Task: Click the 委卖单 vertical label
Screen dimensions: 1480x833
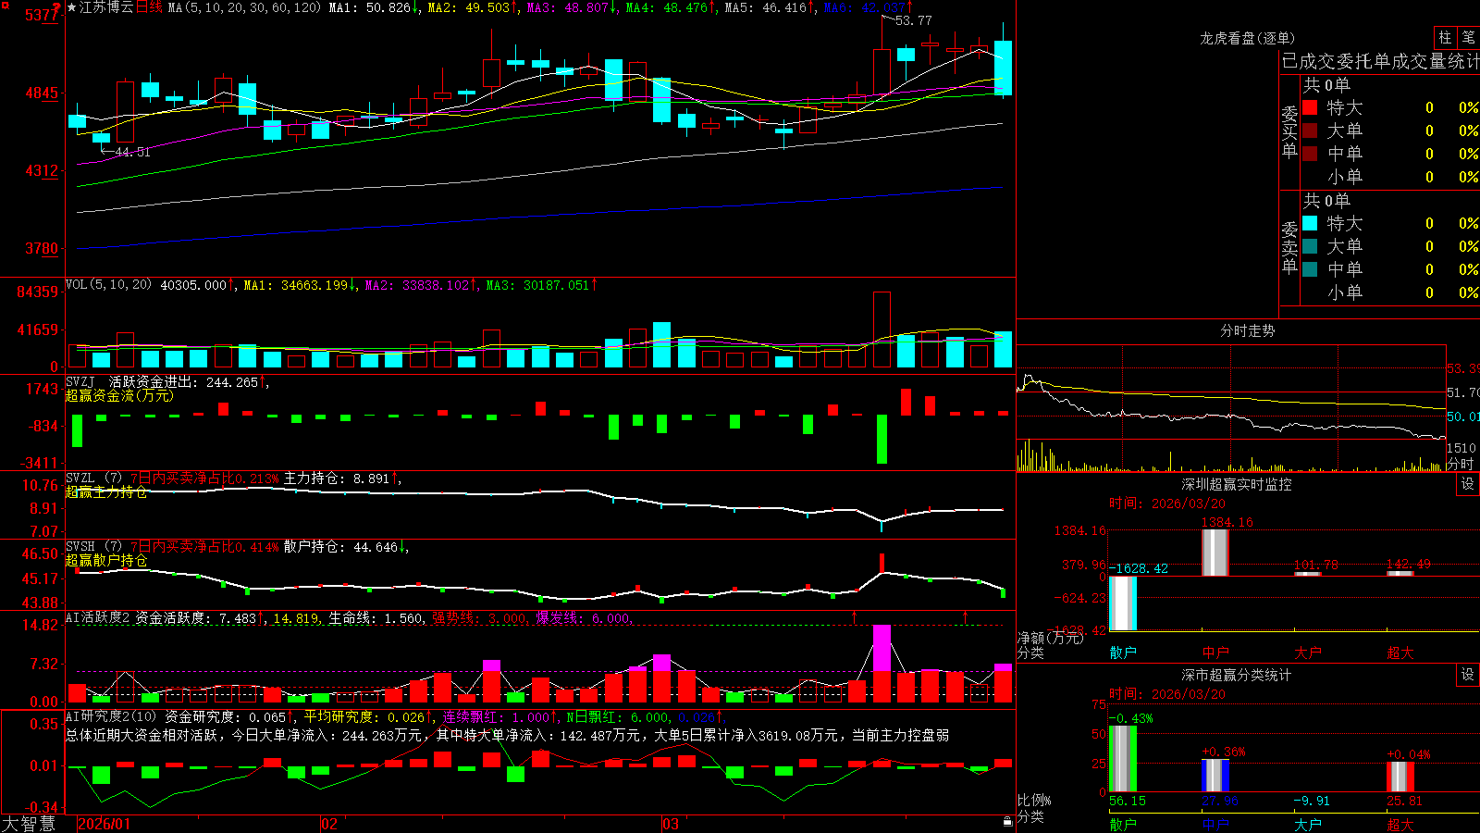Action: click(1289, 248)
